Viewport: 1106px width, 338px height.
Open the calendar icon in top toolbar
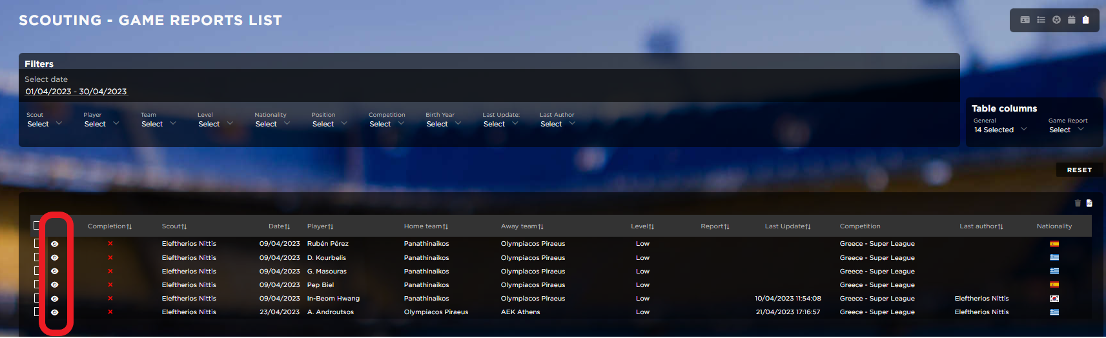point(1071,20)
